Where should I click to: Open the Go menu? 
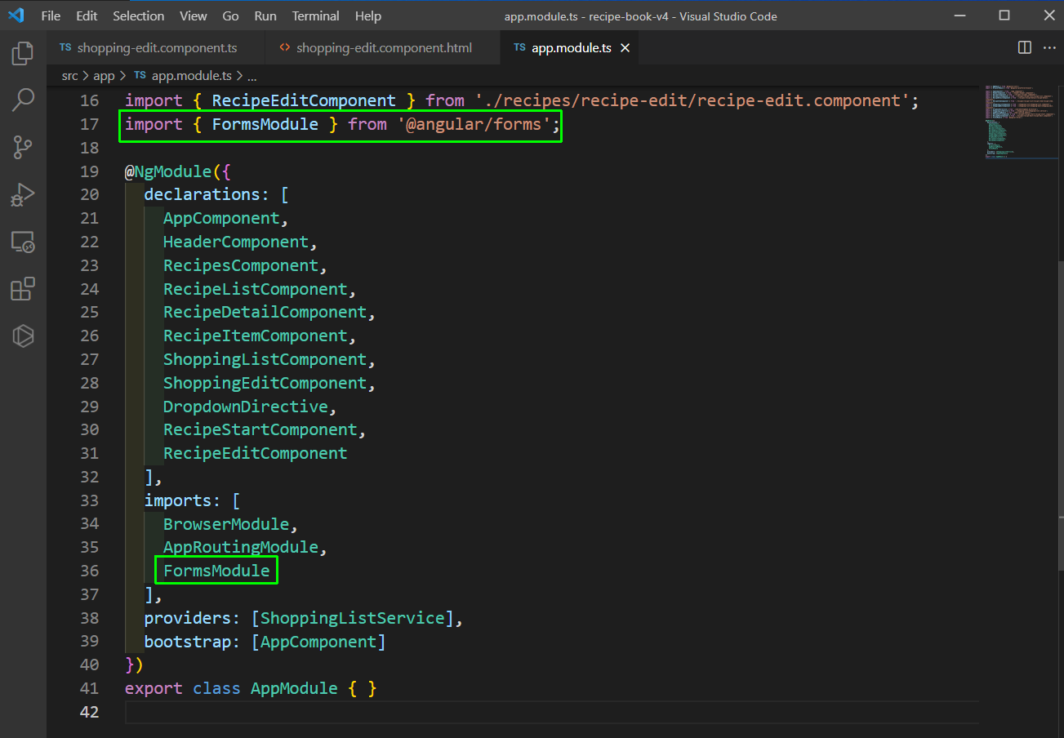click(231, 16)
